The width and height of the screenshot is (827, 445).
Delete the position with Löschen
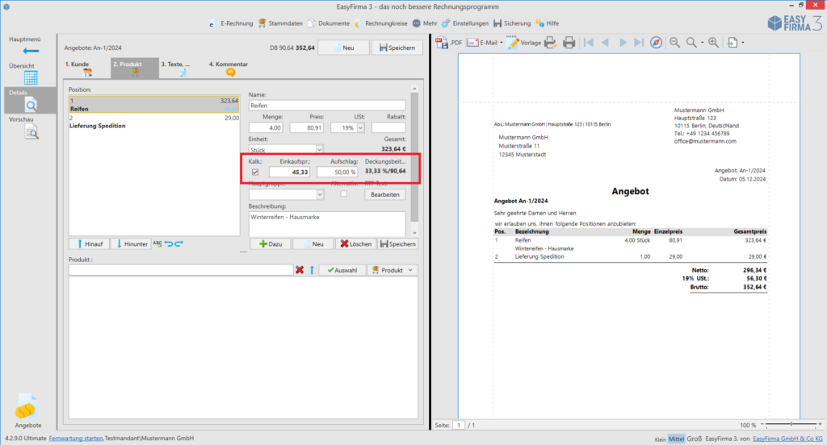pos(356,243)
